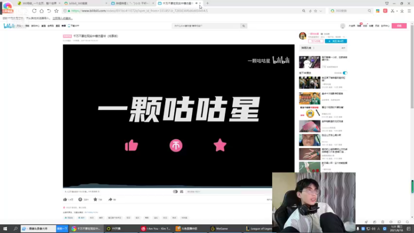Click the pink upload button in the bilibili header
This screenshot has height=233, width=414.
coord(399,26)
